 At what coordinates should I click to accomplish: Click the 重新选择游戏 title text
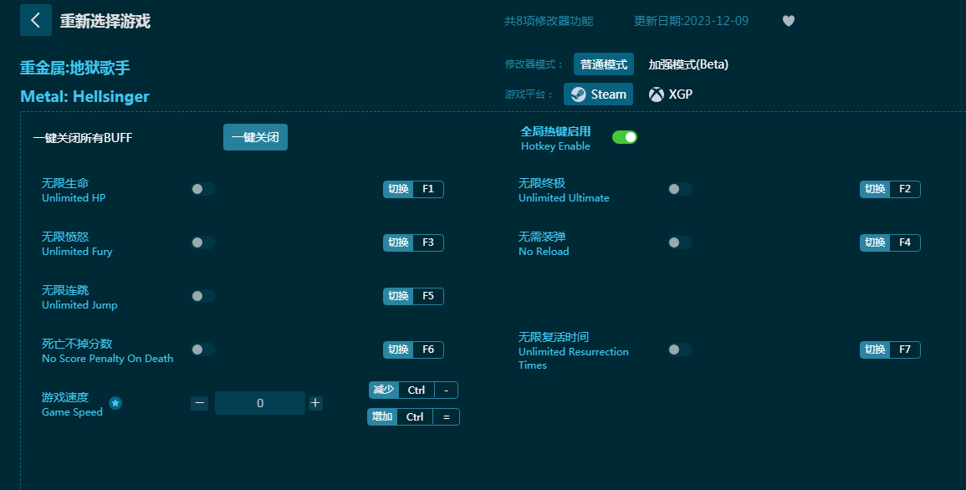pos(105,21)
